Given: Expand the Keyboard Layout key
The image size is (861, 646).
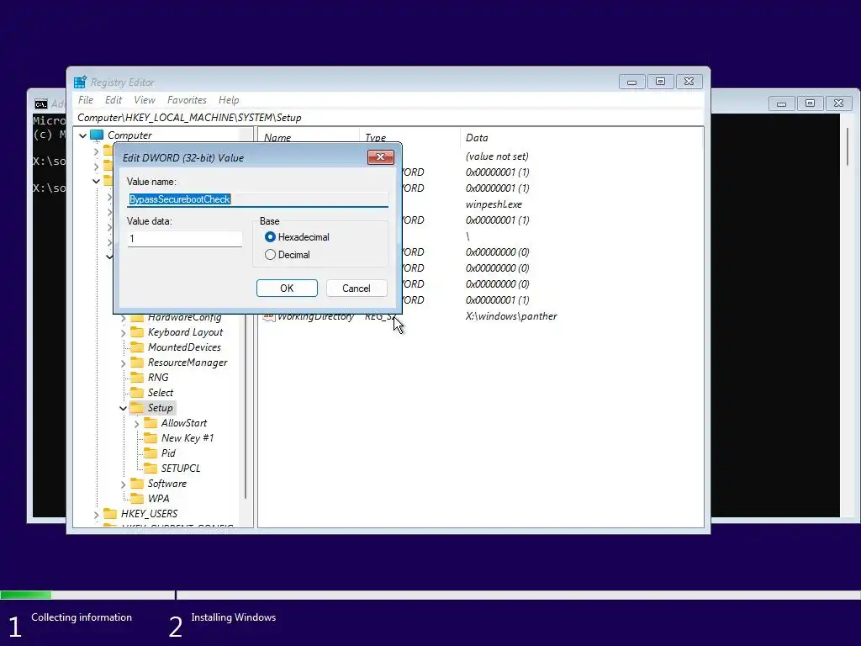Looking at the screenshot, I should point(123,333).
